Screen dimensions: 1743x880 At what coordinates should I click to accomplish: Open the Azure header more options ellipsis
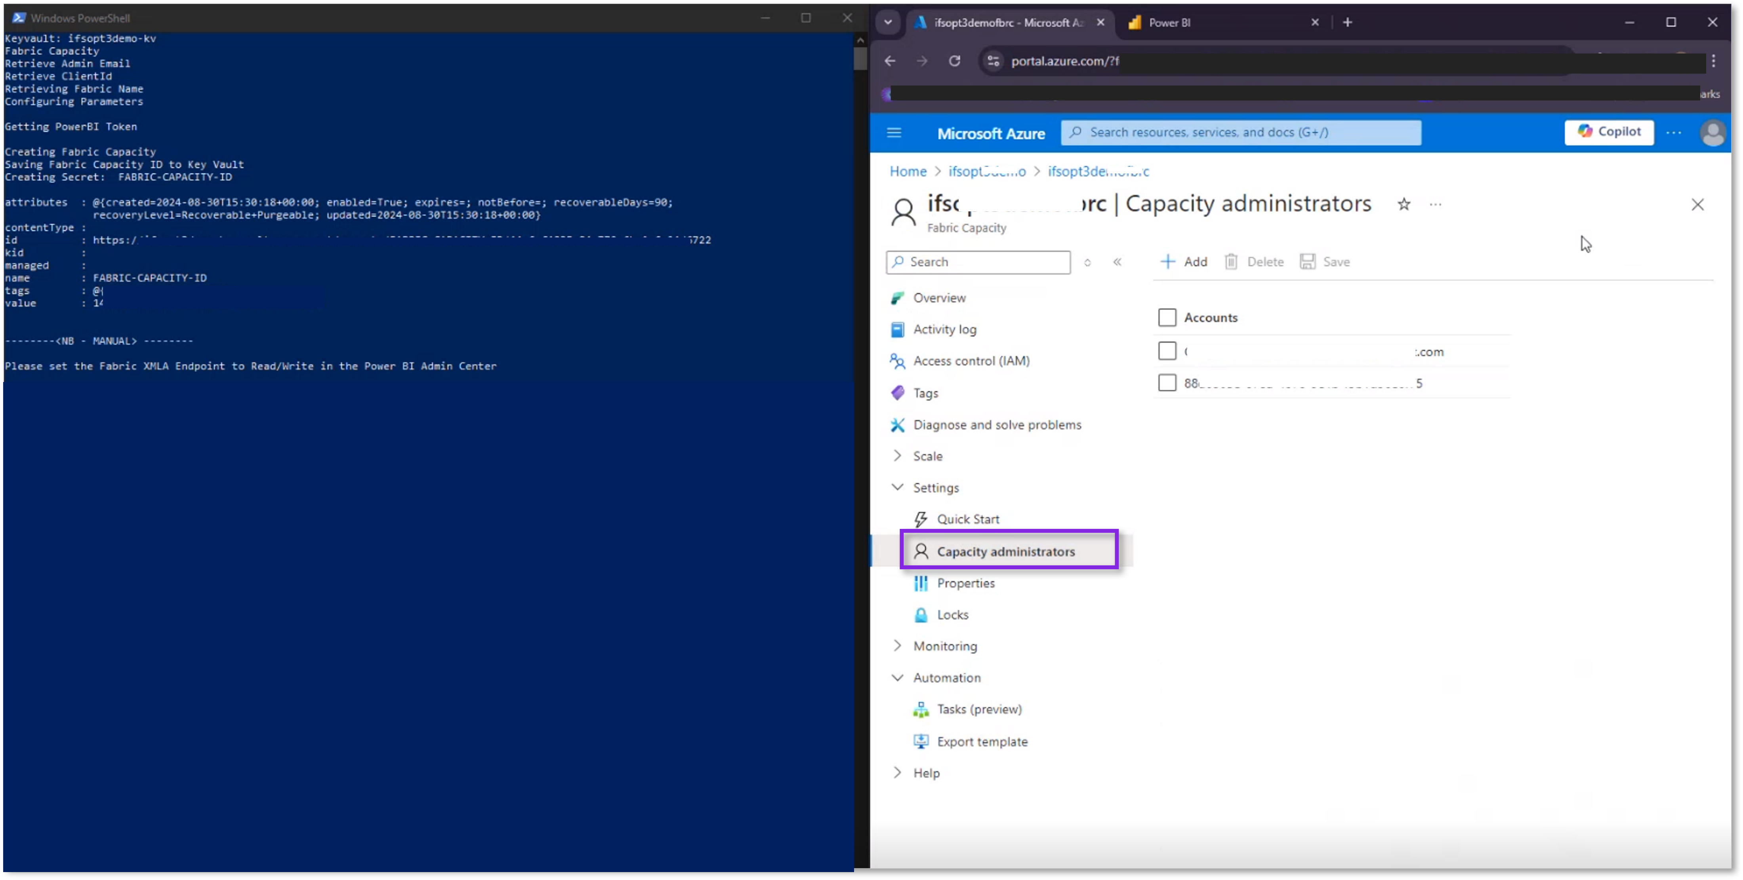(x=1673, y=133)
